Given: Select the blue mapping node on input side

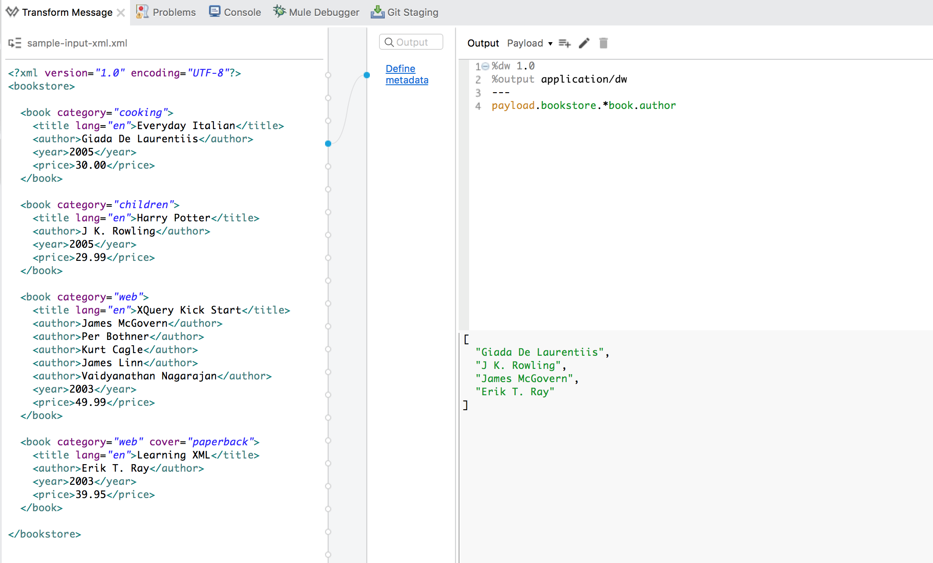Looking at the screenshot, I should pyautogui.click(x=328, y=144).
